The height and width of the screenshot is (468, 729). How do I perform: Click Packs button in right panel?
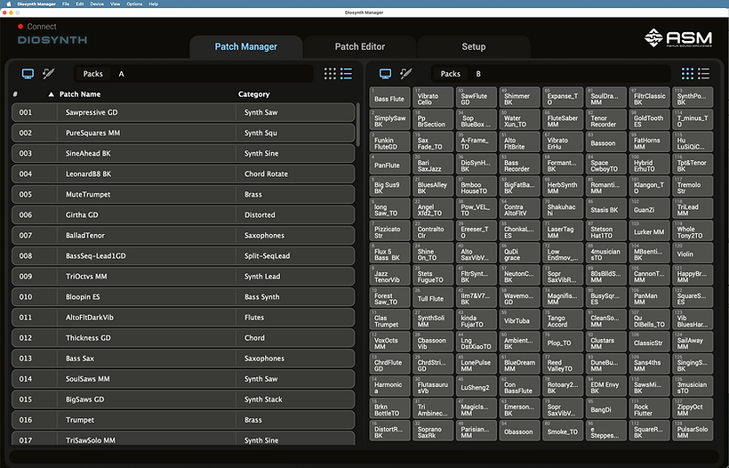[x=451, y=74]
